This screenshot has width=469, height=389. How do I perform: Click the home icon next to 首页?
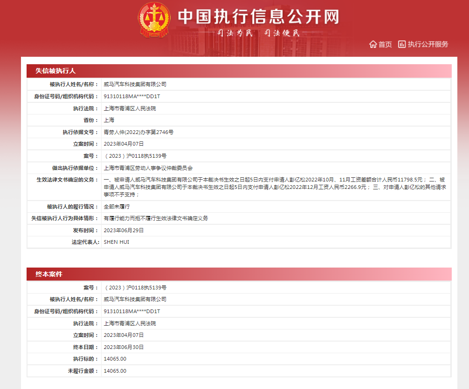tap(372, 44)
